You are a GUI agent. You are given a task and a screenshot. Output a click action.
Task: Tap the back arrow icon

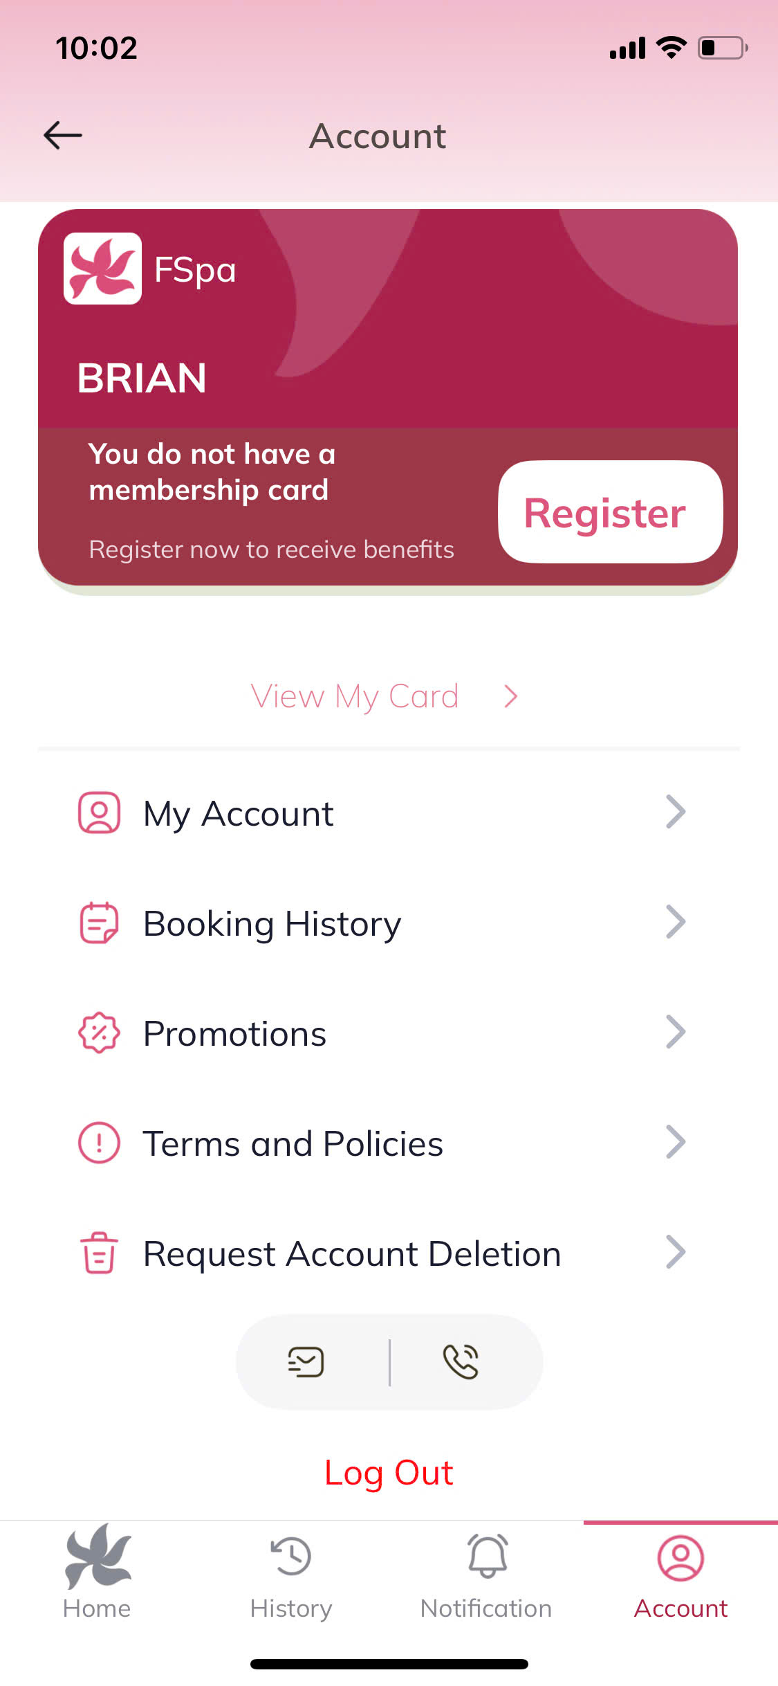(63, 136)
